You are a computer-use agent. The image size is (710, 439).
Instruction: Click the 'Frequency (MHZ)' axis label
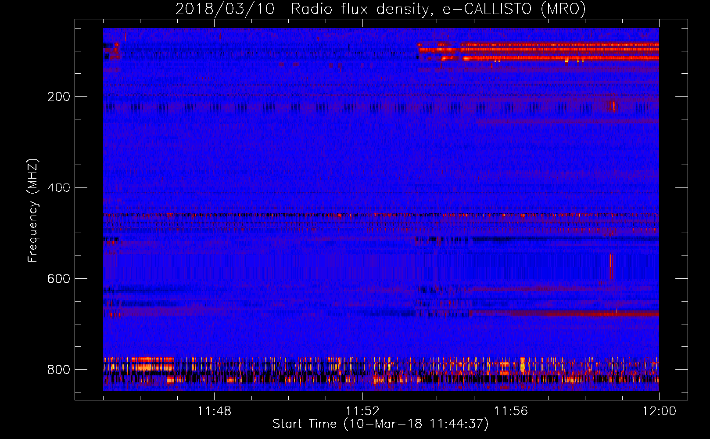click(x=33, y=210)
